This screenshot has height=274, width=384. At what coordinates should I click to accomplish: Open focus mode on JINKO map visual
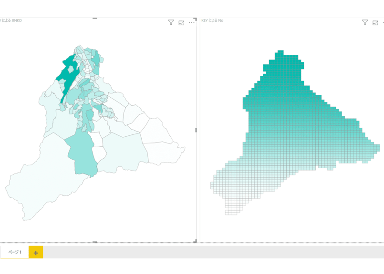tap(181, 23)
